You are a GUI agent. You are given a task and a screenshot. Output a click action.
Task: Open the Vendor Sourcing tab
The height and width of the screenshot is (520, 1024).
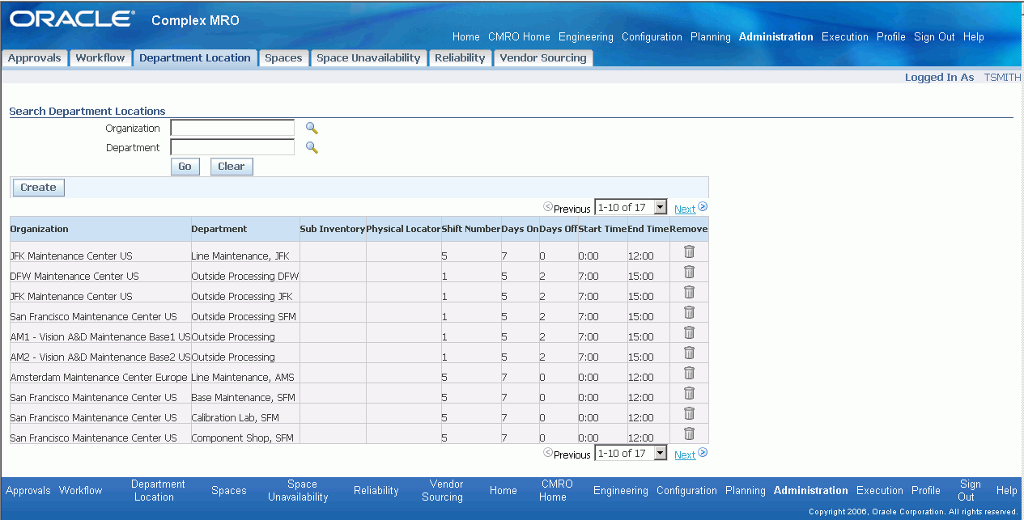pyautogui.click(x=543, y=58)
